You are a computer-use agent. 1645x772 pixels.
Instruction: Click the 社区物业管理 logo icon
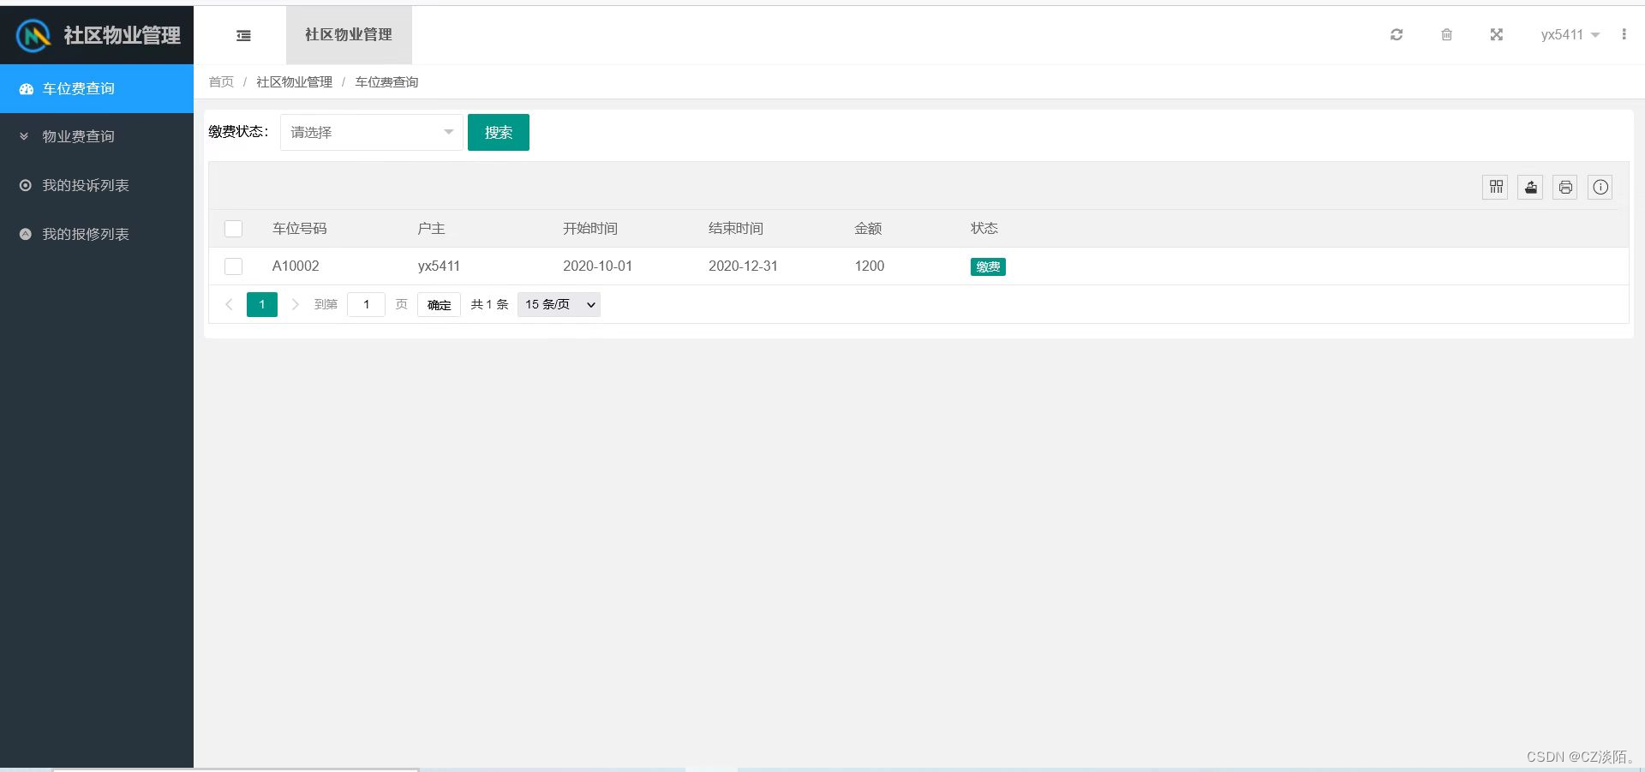[33, 35]
